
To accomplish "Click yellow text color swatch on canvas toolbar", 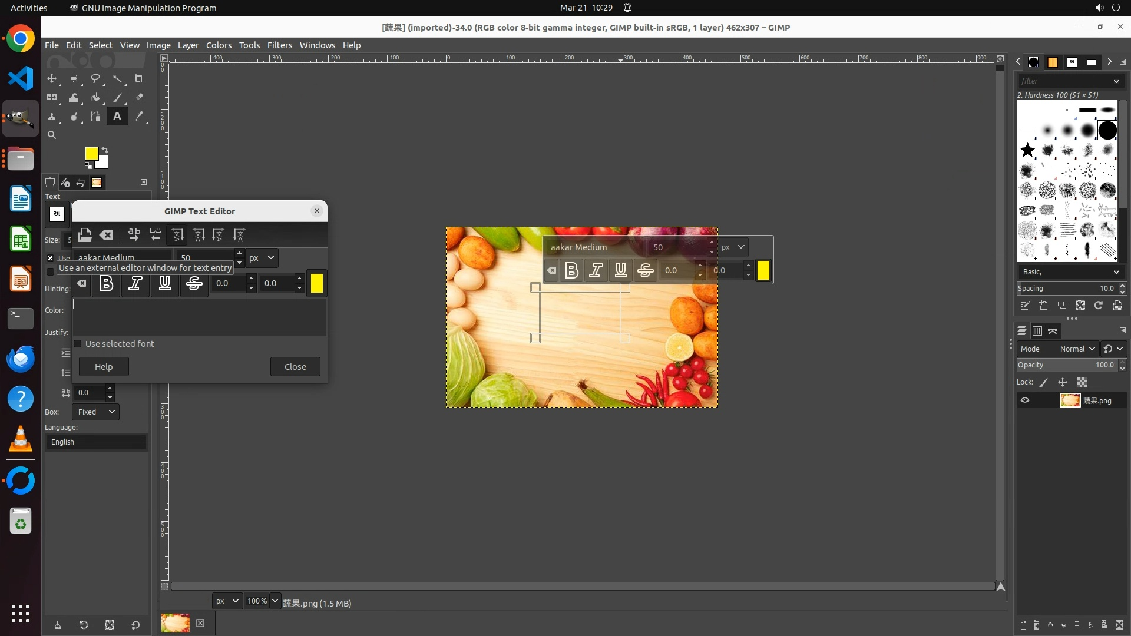I will click(x=763, y=270).
